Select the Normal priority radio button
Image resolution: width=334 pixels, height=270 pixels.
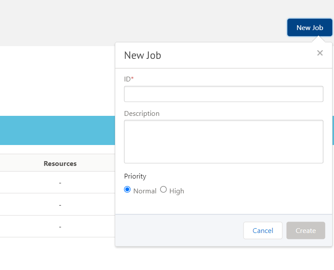(x=127, y=190)
